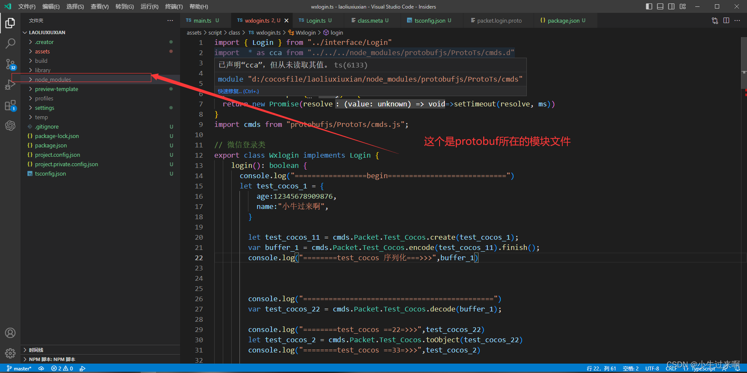Expand the node_modules folder
The width and height of the screenshot is (747, 373).
click(100, 79)
